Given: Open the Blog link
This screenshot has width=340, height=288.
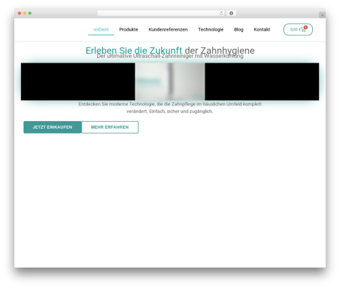Looking at the screenshot, I should coord(239,29).
